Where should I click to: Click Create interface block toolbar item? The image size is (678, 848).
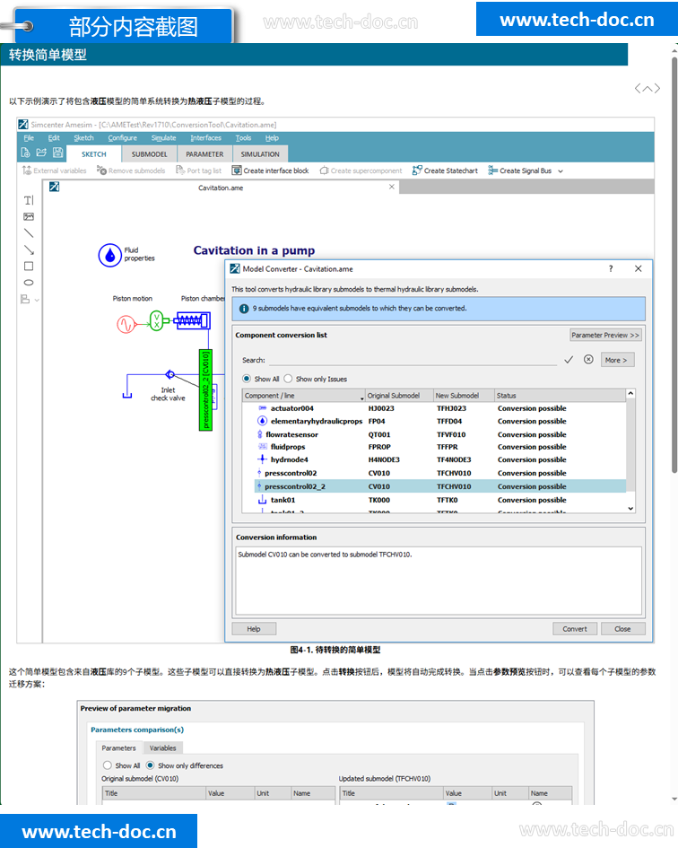click(x=270, y=170)
